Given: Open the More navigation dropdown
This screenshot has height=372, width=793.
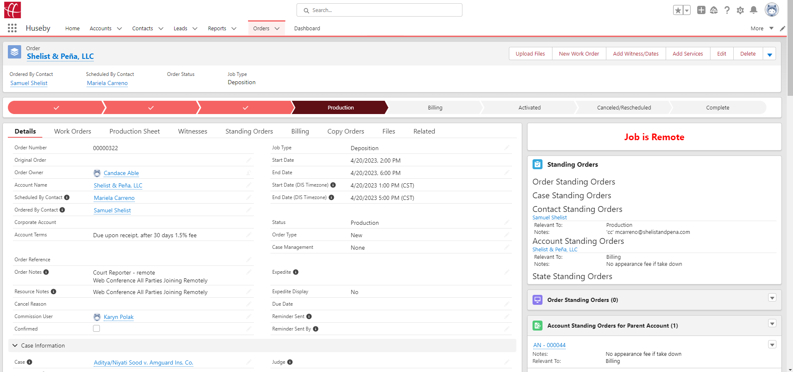Looking at the screenshot, I should pyautogui.click(x=762, y=29).
